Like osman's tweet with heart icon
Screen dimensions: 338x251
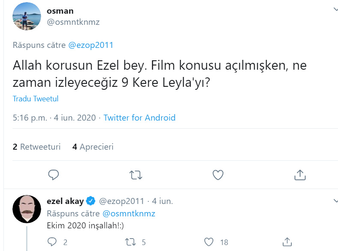(218, 174)
